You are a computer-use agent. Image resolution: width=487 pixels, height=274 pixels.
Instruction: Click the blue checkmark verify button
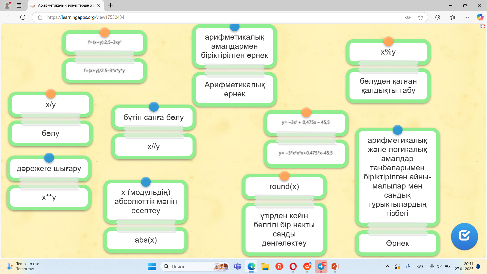point(464,236)
